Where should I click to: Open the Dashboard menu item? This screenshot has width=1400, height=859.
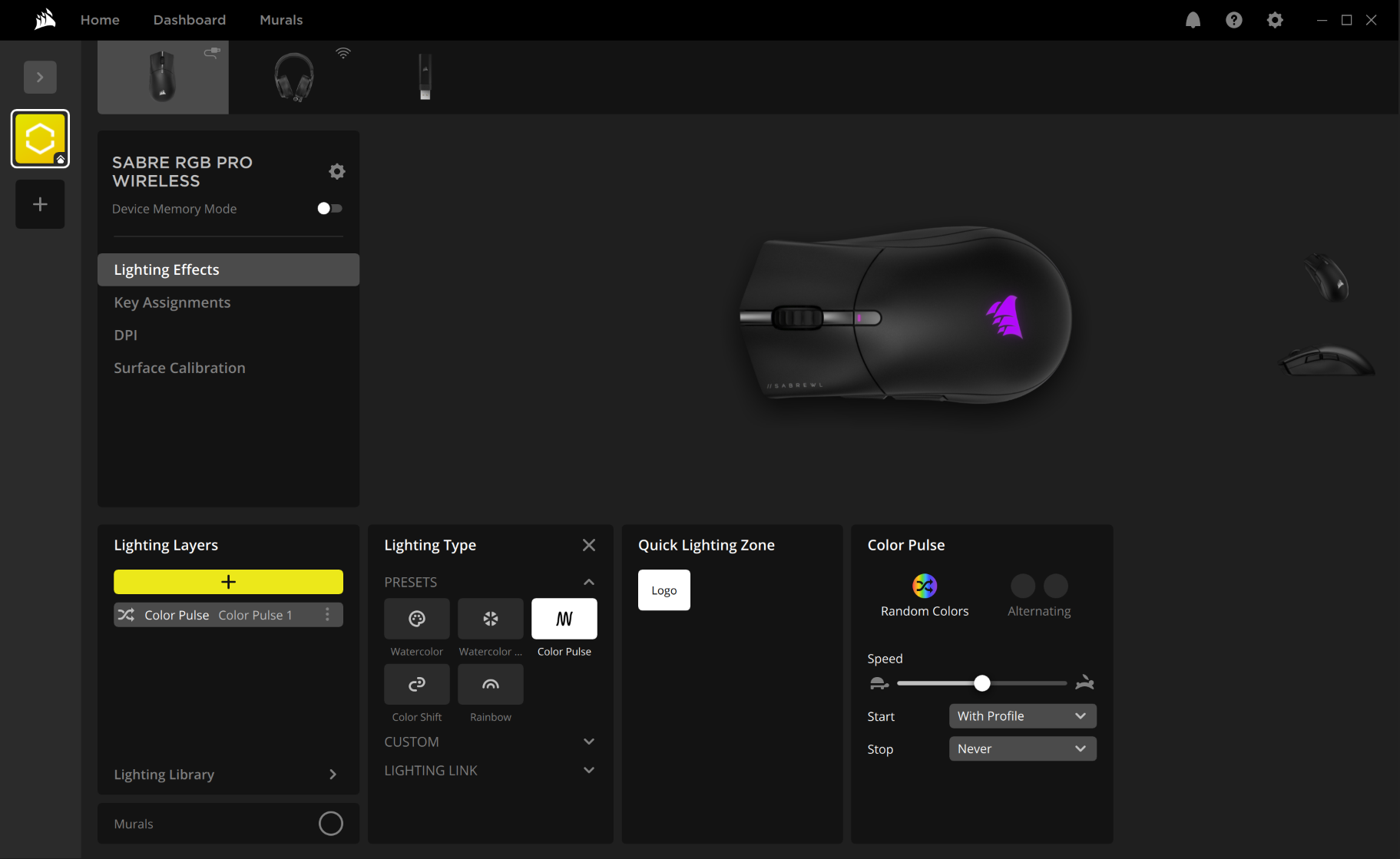(189, 19)
